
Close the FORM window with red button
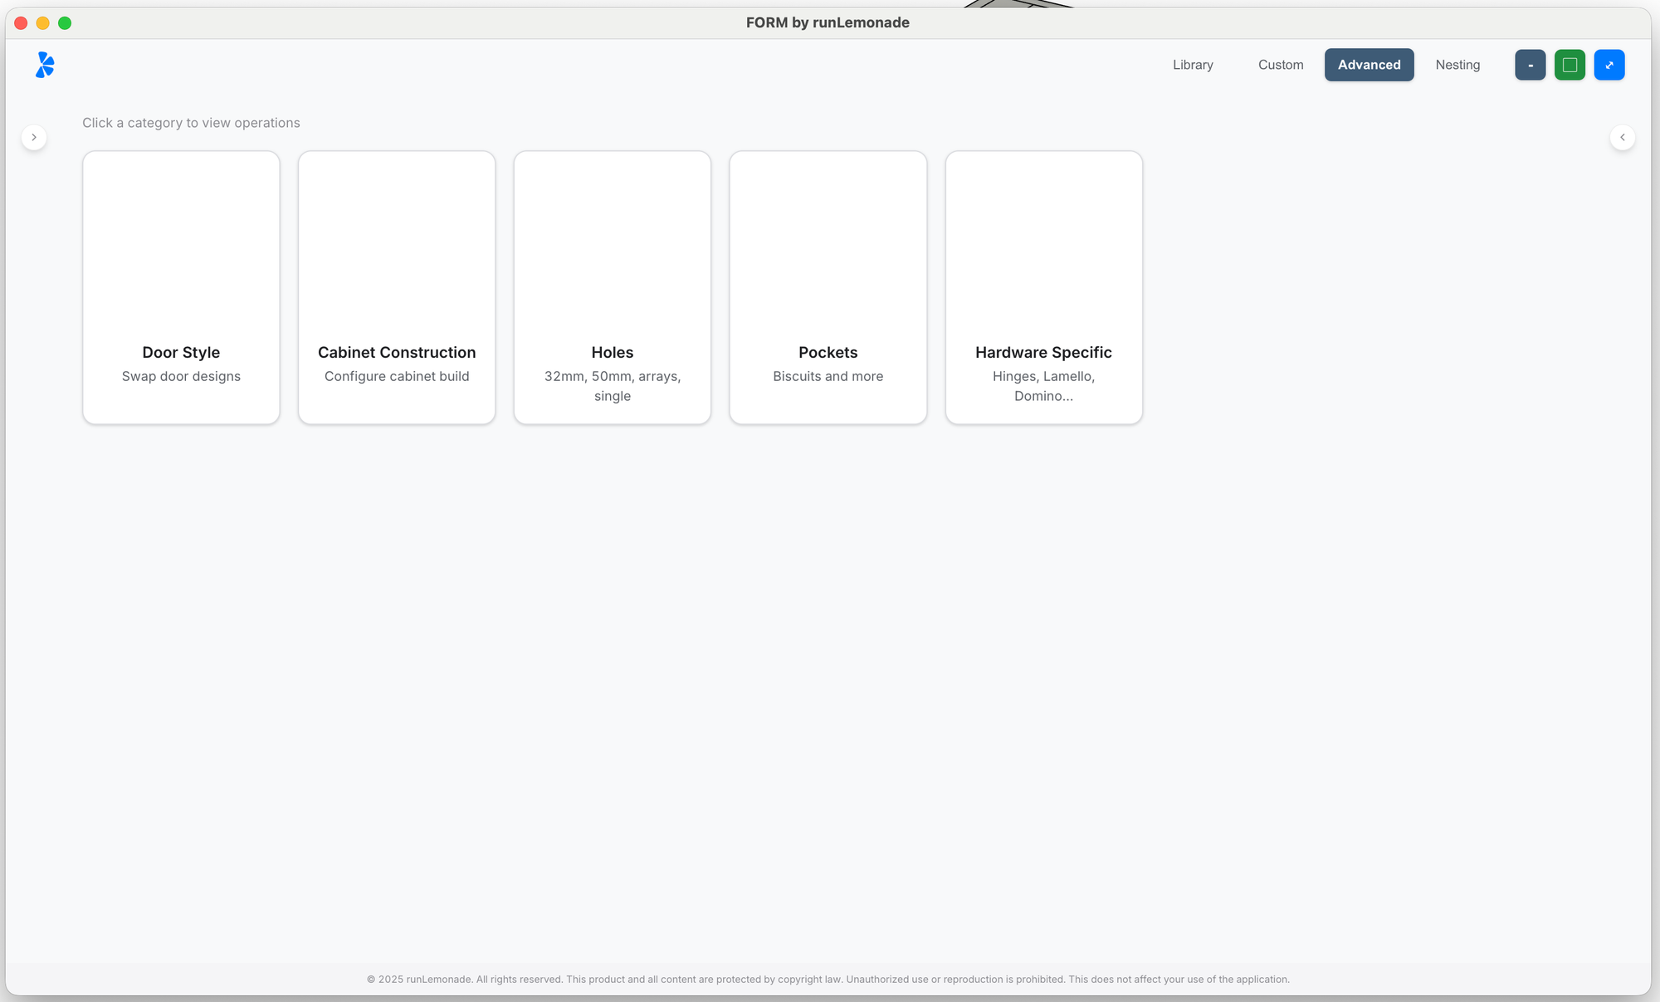pos(22,23)
